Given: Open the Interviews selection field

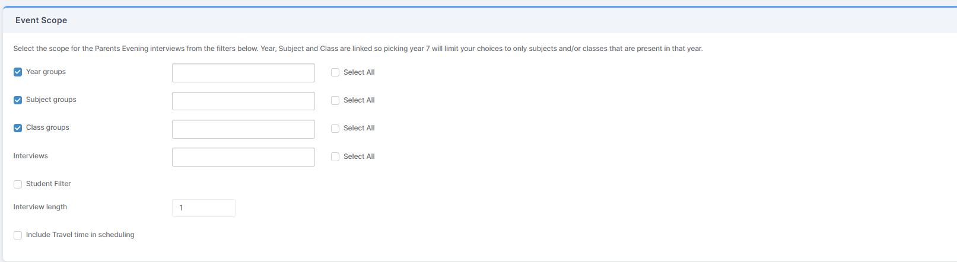Looking at the screenshot, I should 243,157.
